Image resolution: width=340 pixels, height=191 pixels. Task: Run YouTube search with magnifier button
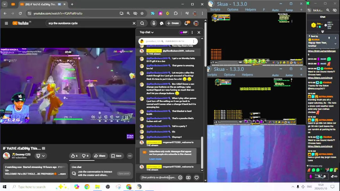pos(142,23)
